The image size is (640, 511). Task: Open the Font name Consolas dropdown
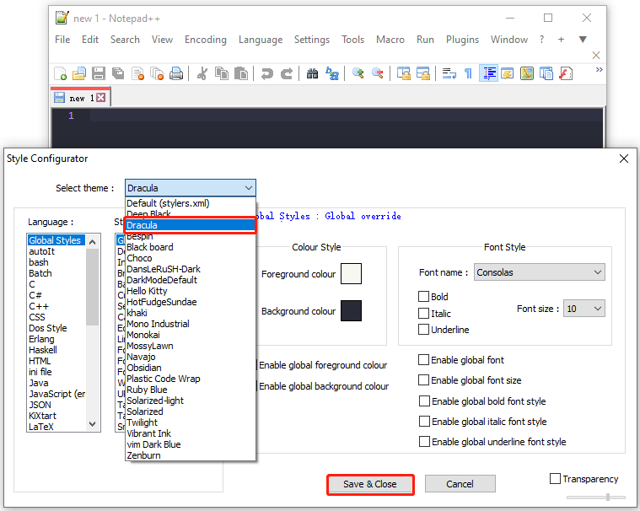(x=539, y=272)
